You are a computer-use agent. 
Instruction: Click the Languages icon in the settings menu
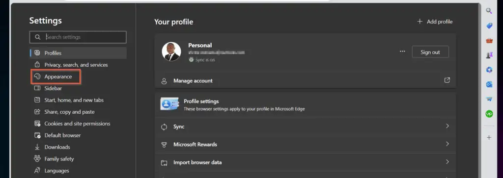pyautogui.click(x=37, y=170)
